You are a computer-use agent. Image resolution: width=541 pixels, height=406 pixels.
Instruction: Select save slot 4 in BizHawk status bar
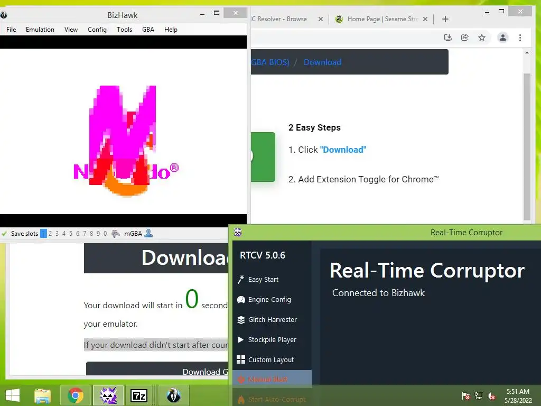[x=64, y=234]
